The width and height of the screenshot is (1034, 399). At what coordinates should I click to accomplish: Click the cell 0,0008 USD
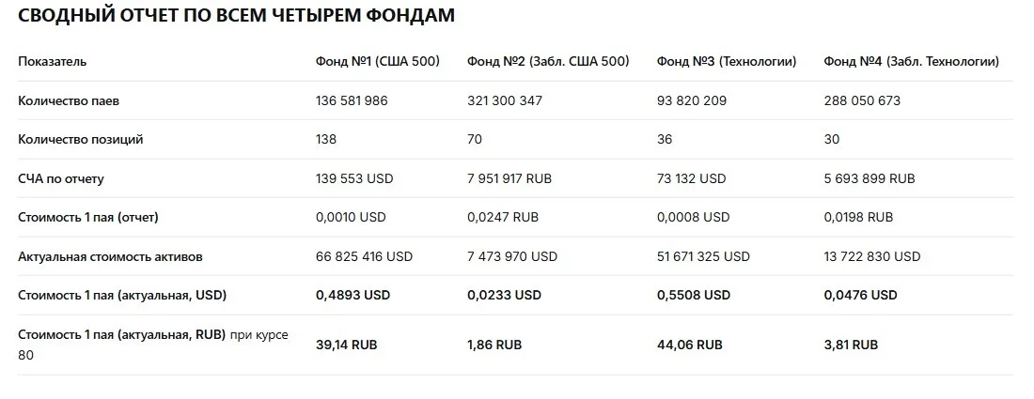pyautogui.click(x=693, y=217)
